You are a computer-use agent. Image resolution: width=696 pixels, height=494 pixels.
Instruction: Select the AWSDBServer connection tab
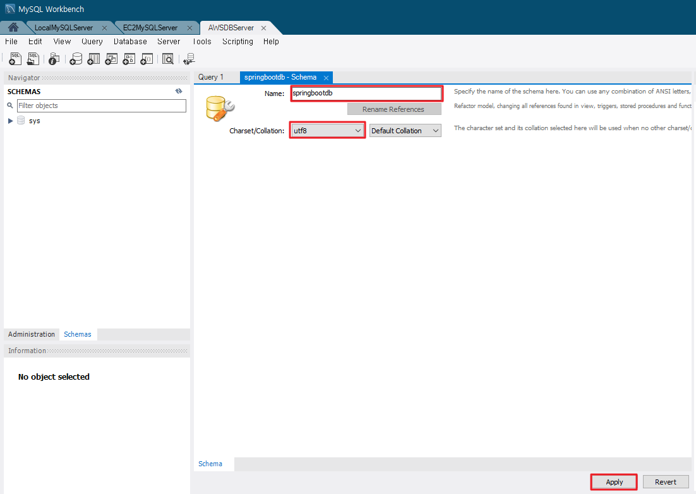coord(231,28)
